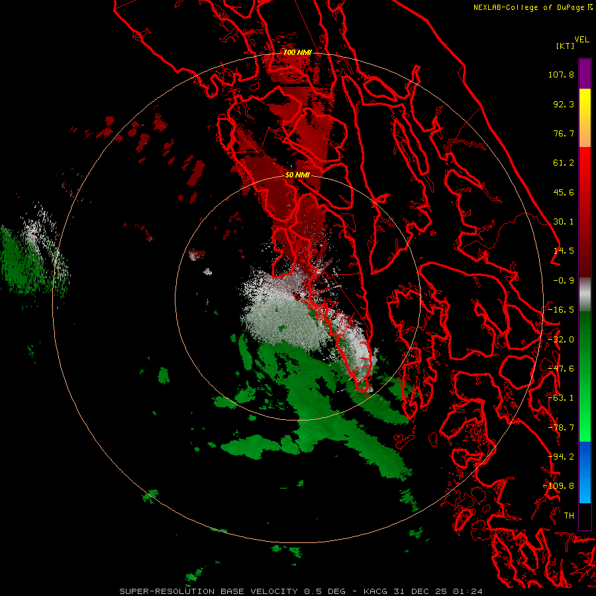Click the -47.6 velocity scale value
The image size is (596, 596).
click(561, 369)
